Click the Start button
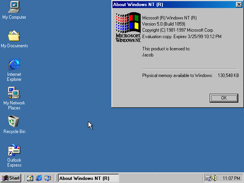Image resolution: width=244 pixels, height=183 pixels. click(x=11, y=178)
